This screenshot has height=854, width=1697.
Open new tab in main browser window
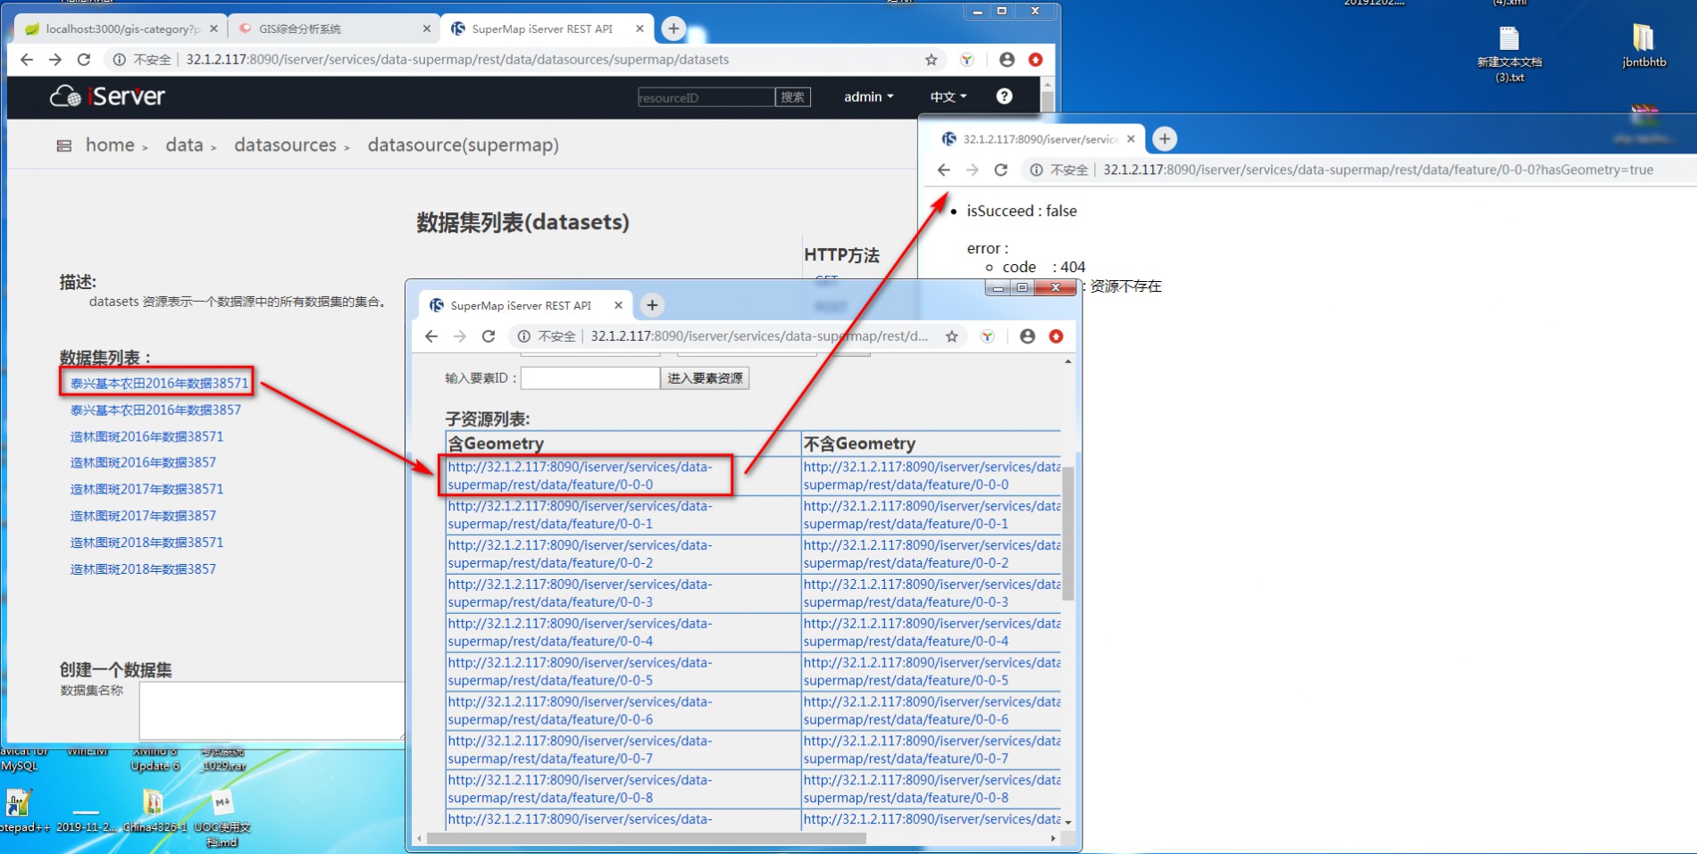[x=673, y=29]
